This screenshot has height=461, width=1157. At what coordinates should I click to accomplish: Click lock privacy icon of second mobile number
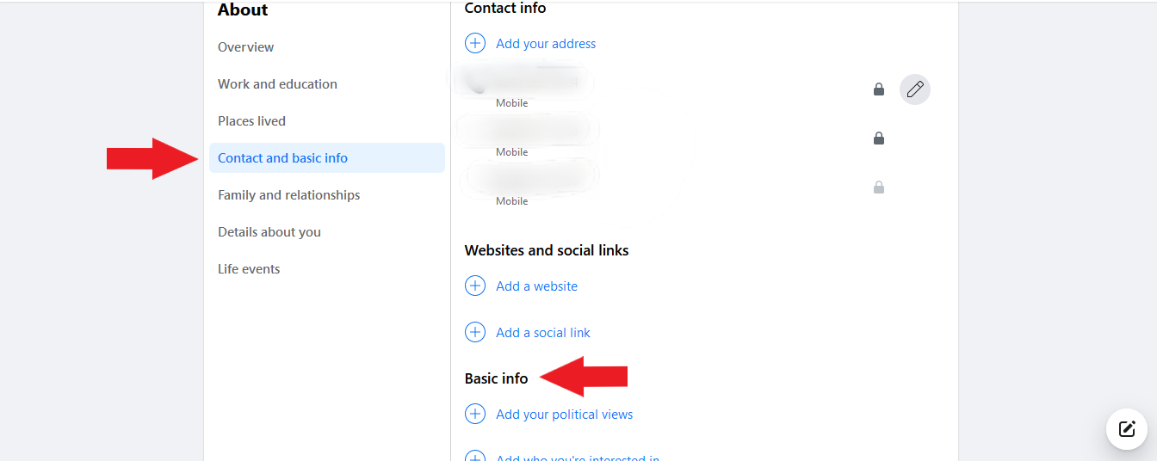click(879, 138)
